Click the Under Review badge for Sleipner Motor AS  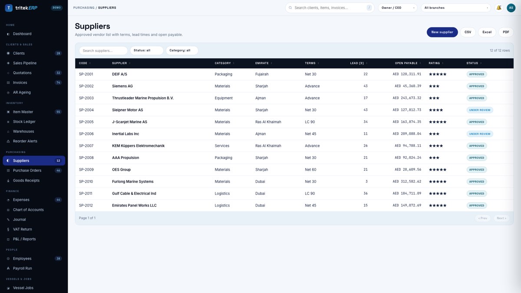(480, 110)
